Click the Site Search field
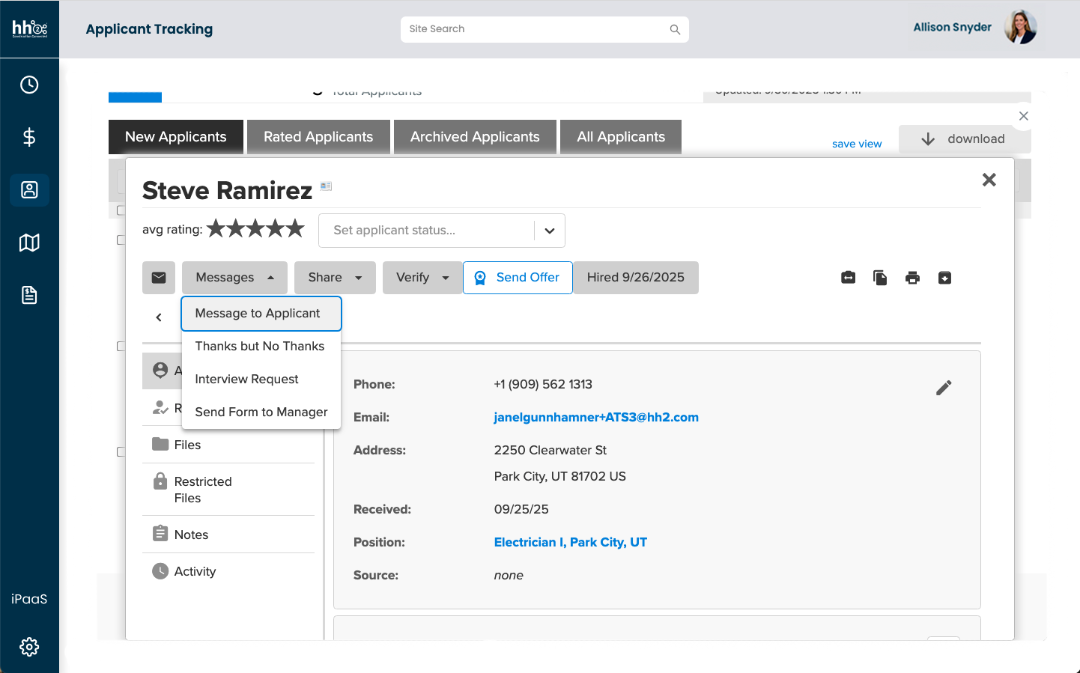The width and height of the screenshot is (1080, 673). 536,29
